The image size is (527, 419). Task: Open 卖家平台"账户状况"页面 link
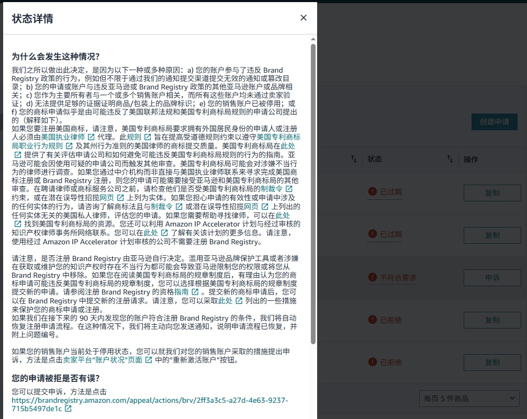[x=103, y=360]
